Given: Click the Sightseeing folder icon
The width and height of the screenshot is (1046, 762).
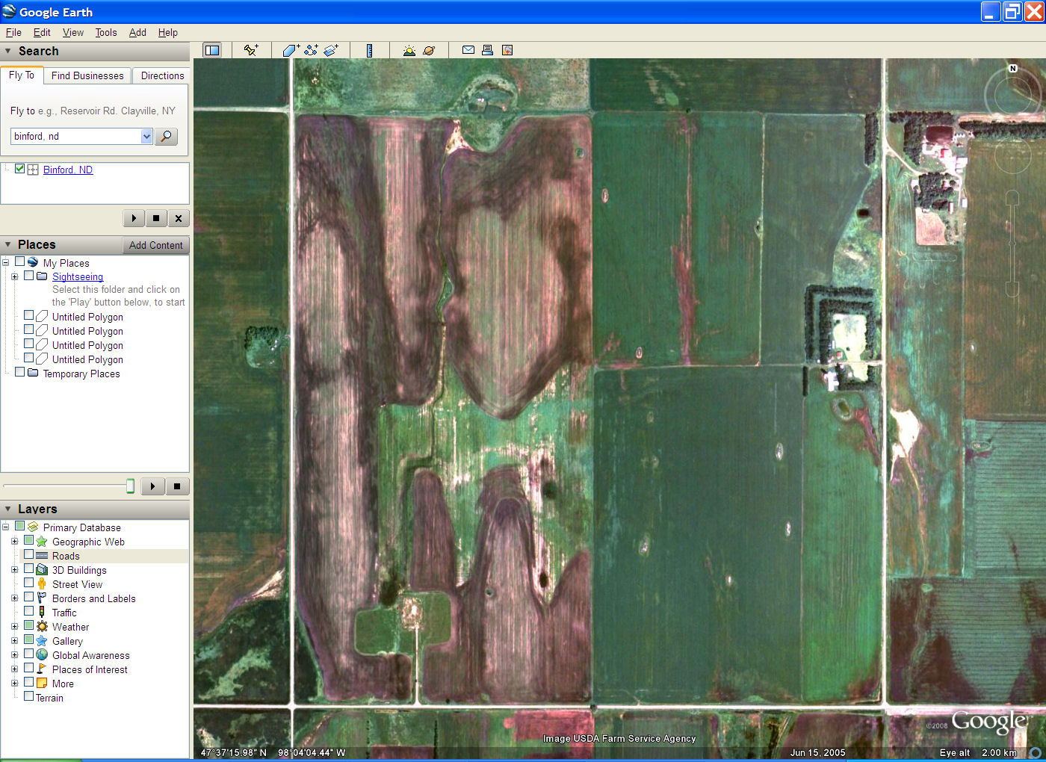Looking at the screenshot, I should coord(42,276).
